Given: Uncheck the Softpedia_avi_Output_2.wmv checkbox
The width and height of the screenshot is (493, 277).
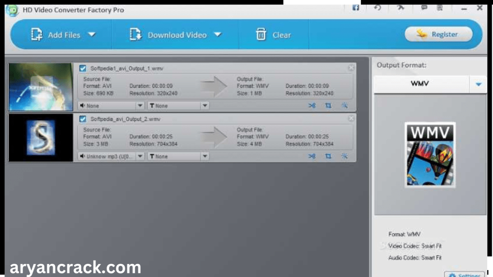Looking at the screenshot, I should click(83, 119).
